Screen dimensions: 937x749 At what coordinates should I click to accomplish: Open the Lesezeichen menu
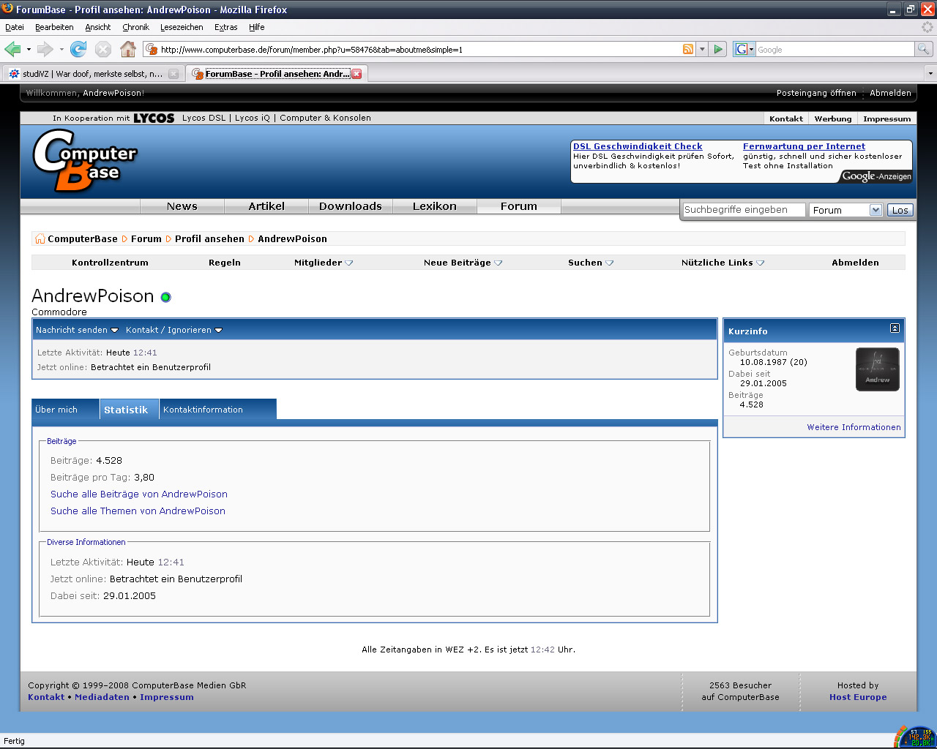point(182,27)
